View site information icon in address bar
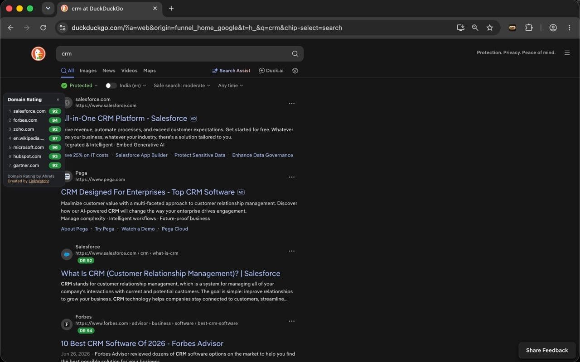This screenshot has width=580, height=362. click(x=63, y=28)
